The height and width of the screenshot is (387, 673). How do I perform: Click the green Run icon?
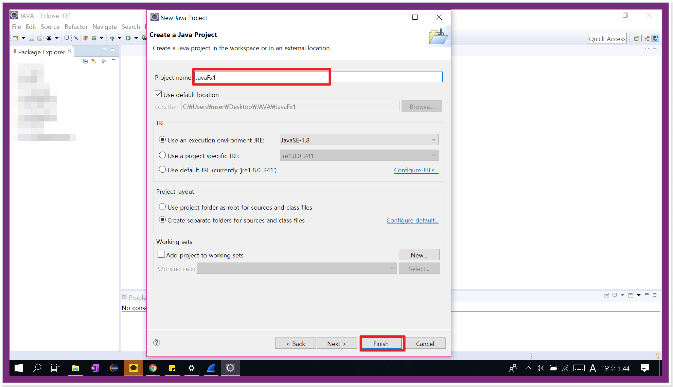pos(128,38)
